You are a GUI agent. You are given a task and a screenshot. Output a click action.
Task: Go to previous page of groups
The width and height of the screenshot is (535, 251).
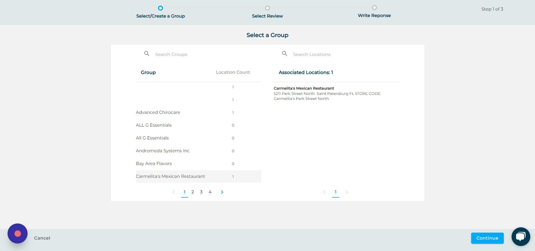click(x=173, y=192)
